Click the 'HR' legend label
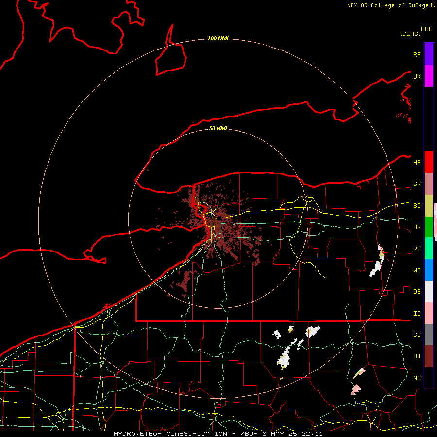This screenshot has height=437, width=437. click(417, 227)
